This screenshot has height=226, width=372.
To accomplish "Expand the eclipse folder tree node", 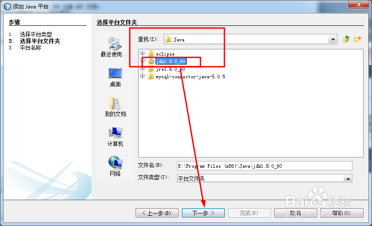I will 142,53.
